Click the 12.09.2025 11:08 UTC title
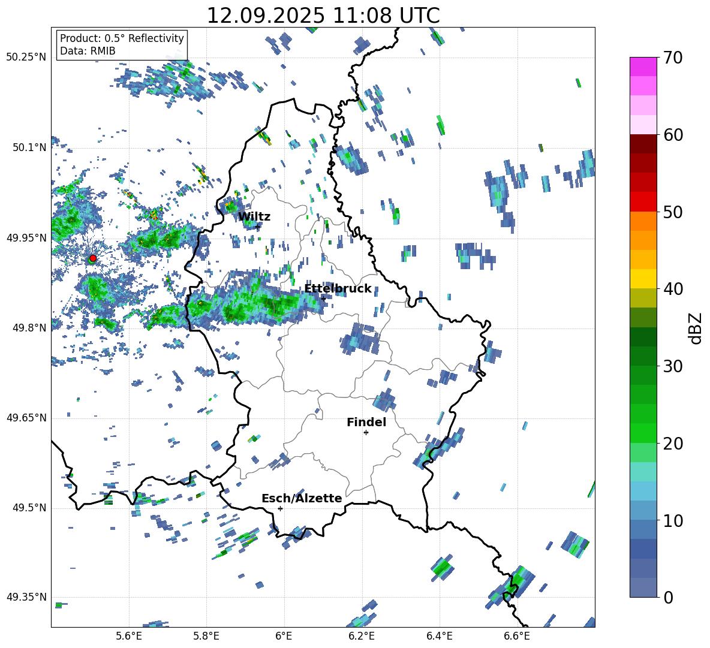 [x=323, y=16]
